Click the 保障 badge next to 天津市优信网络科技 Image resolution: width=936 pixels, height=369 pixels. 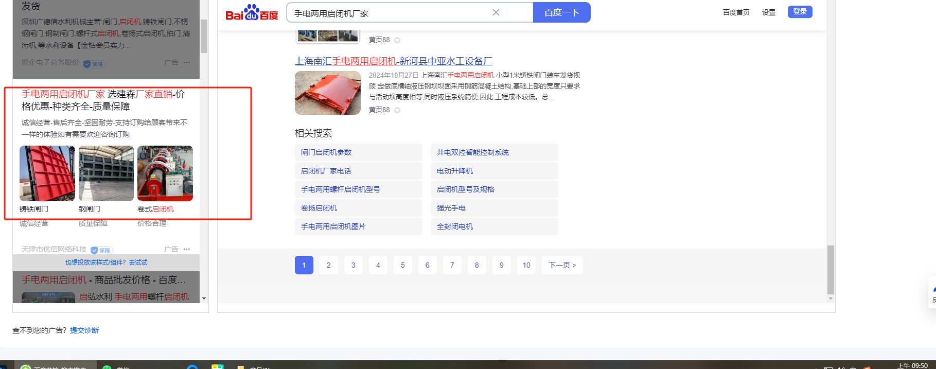[x=101, y=250]
